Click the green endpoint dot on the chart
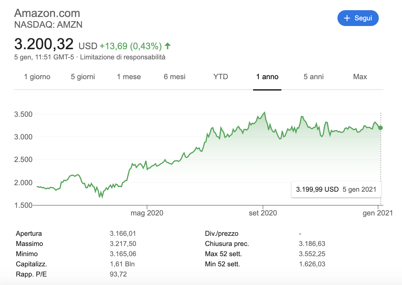This screenshot has height=285, width=402. (380, 128)
